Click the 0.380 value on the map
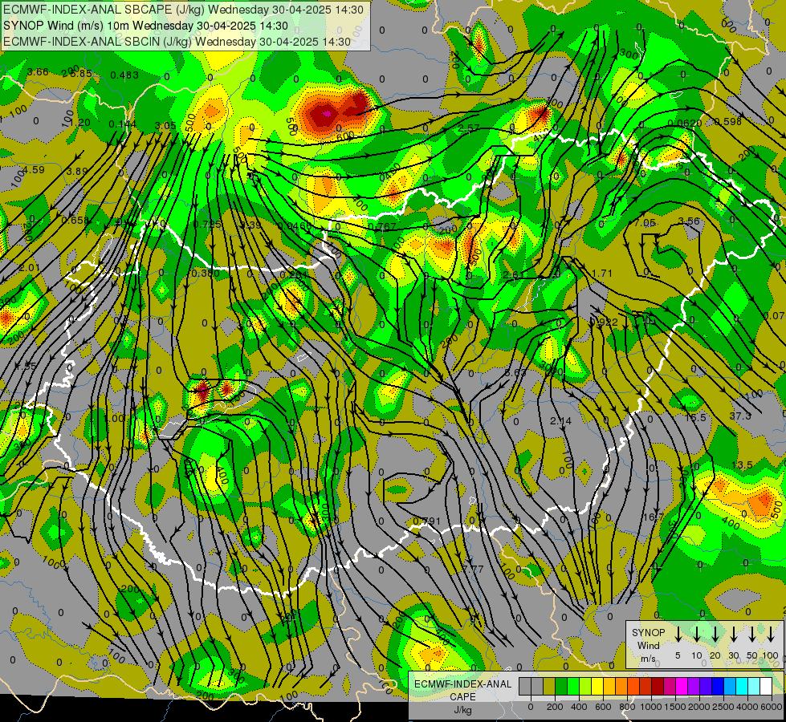The height and width of the screenshot is (722, 786). tap(206, 273)
